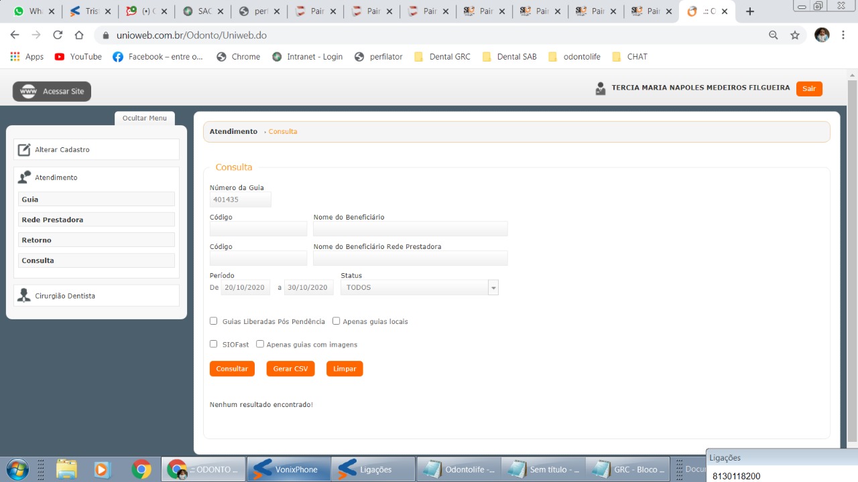Screen dimensions: 858x482
Task: Click the Alterar Cadastro edit icon
Action: click(x=24, y=150)
